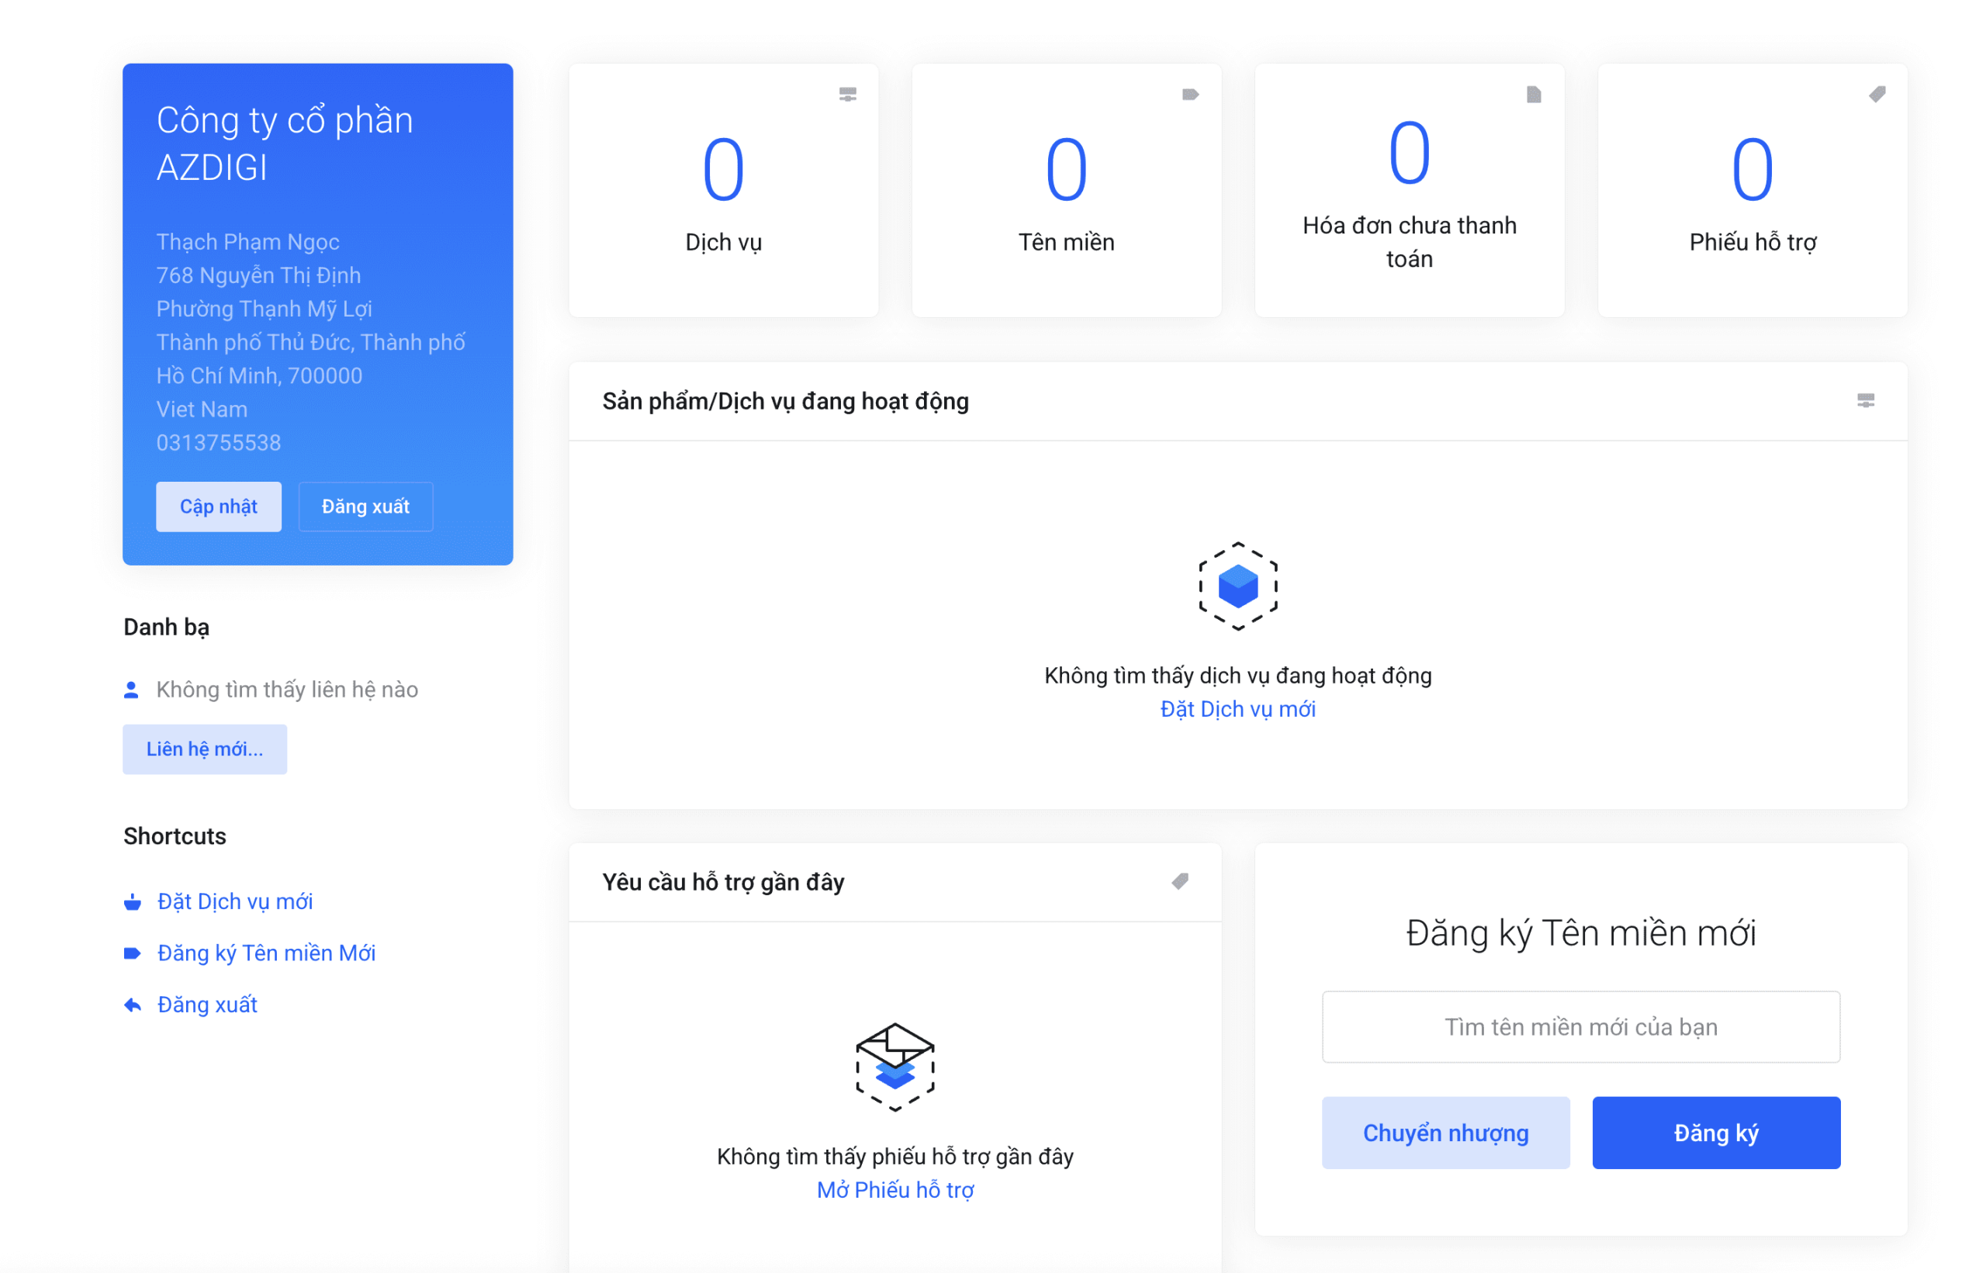Open the Hóa đơn chưa thanh toán card
This screenshot has height=1273, width=1986.
[x=1409, y=190]
